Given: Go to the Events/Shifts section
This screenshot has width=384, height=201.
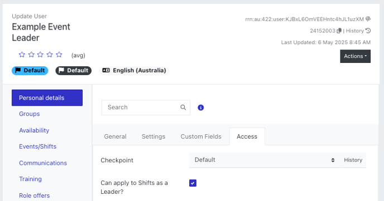Looking at the screenshot, I should point(38,146).
